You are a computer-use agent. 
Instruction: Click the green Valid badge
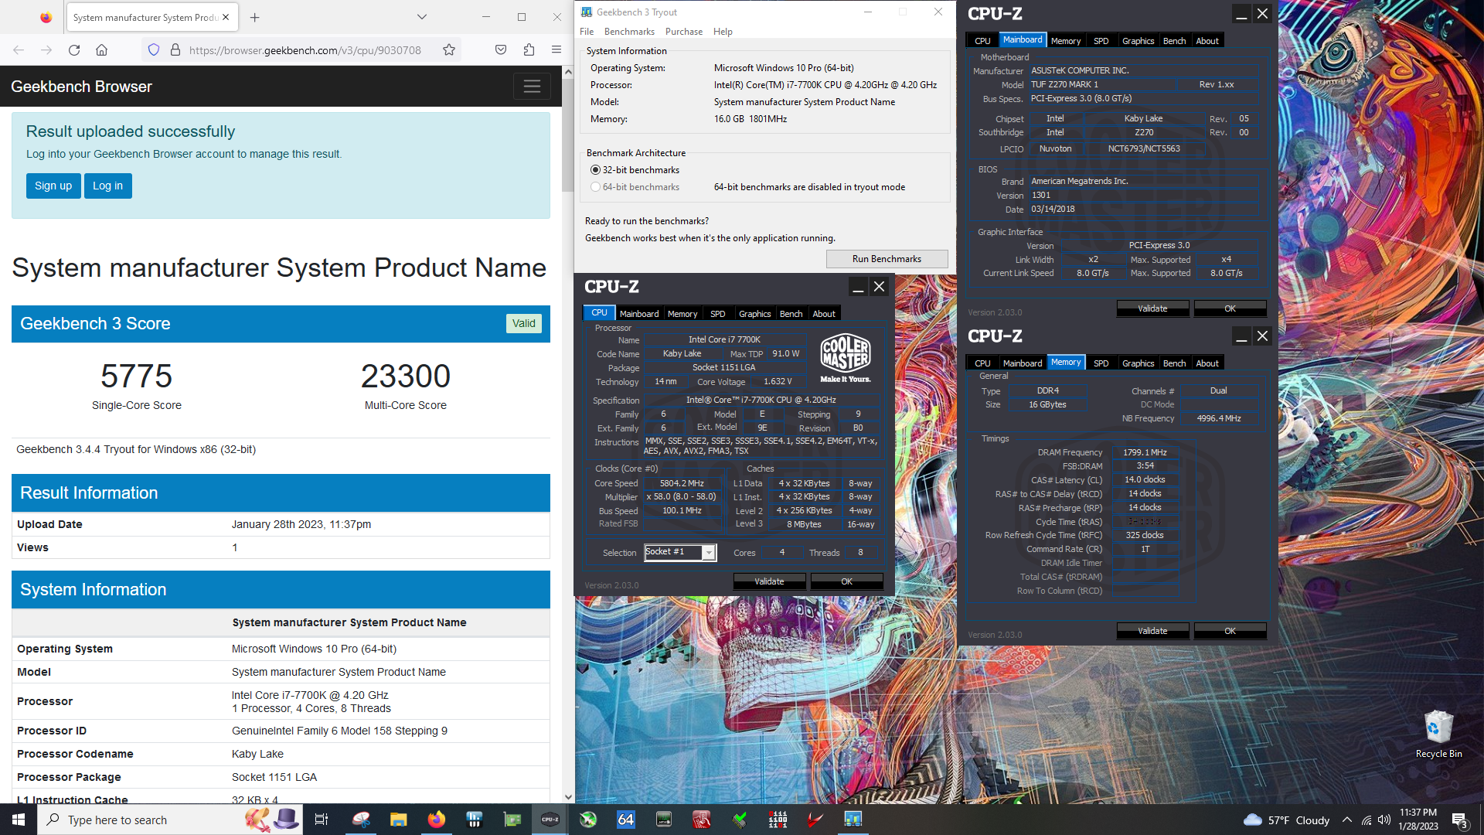[523, 323]
